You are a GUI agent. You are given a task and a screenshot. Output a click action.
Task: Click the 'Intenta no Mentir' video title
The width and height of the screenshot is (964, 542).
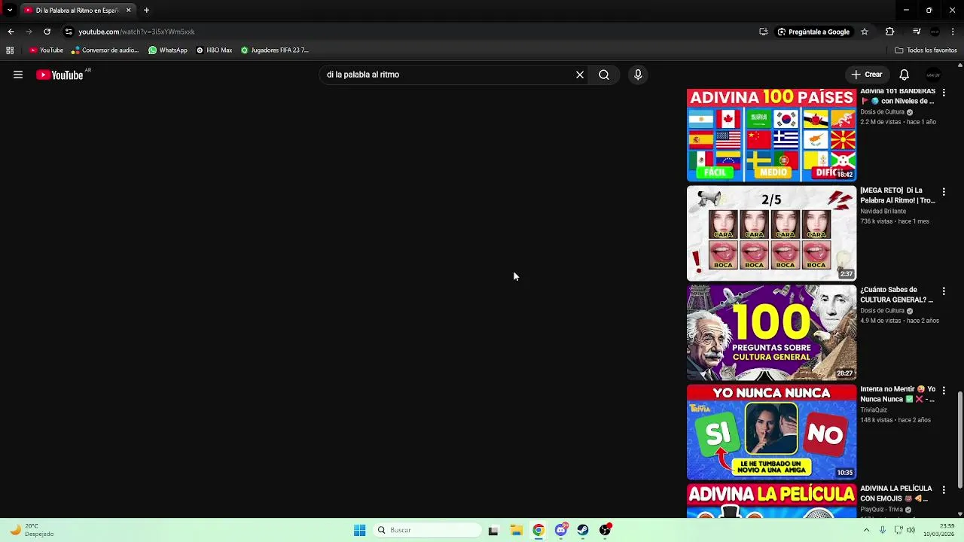898,394
